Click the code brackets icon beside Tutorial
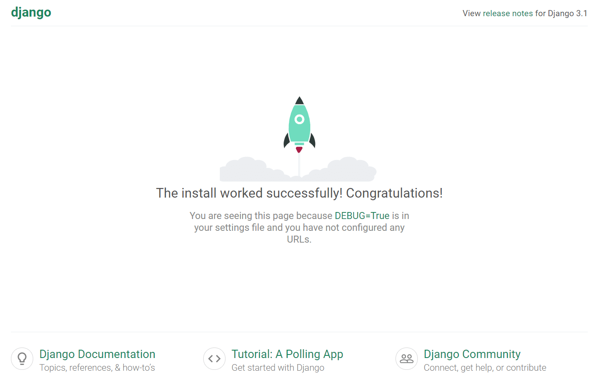The height and width of the screenshot is (379, 590). (x=214, y=359)
